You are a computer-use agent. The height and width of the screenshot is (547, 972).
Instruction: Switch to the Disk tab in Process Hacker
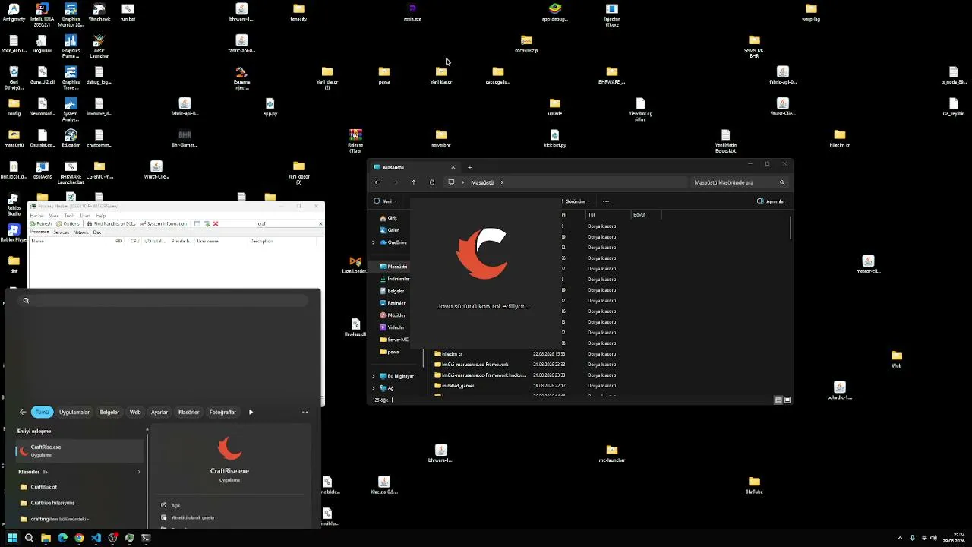click(97, 232)
